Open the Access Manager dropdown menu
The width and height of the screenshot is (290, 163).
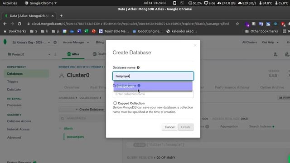76,42
